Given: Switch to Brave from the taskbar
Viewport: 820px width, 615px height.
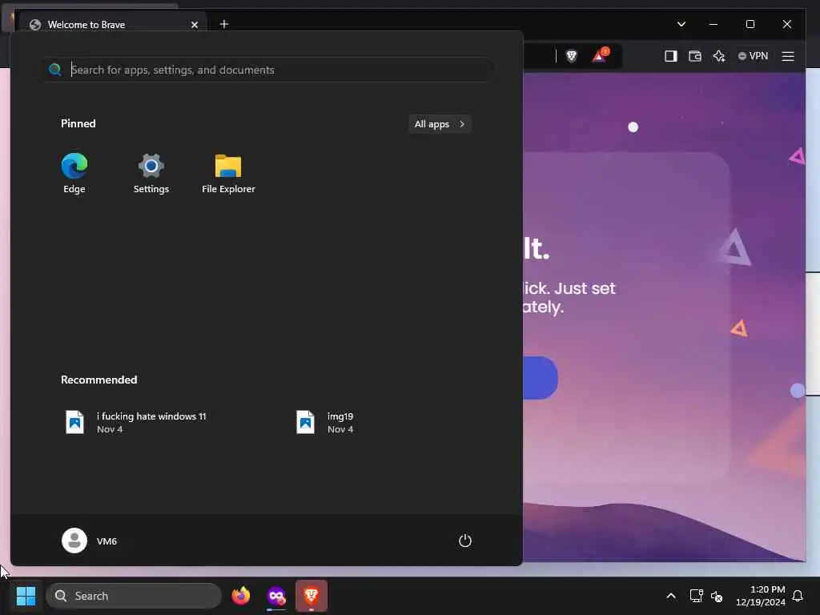Looking at the screenshot, I should tap(312, 596).
